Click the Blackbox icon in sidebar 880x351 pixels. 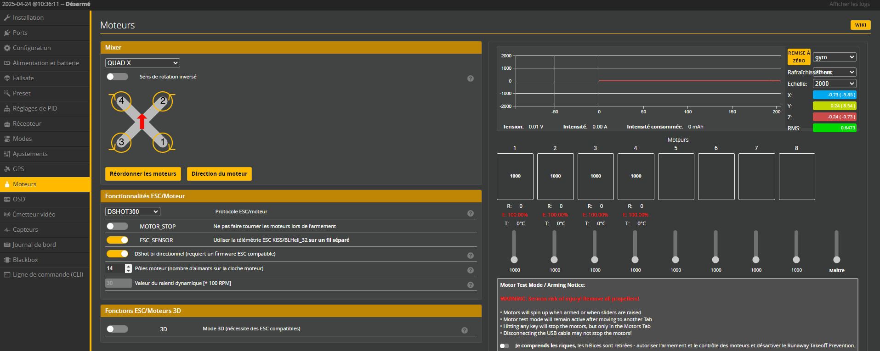click(7, 260)
